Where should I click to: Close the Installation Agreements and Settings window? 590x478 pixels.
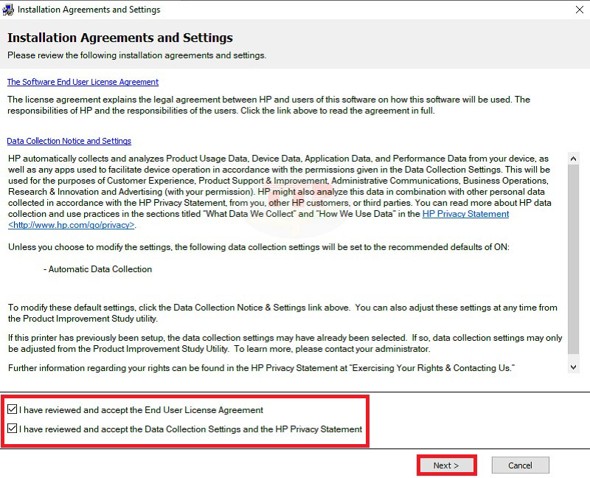click(x=579, y=10)
